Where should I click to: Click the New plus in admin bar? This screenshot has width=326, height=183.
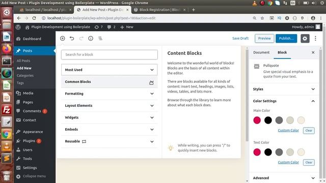pyautogui.click(x=127, y=27)
